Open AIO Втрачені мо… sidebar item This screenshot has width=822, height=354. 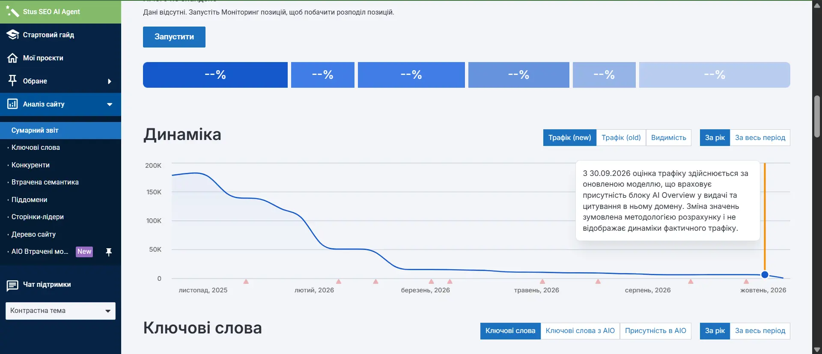pyautogui.click(x=40, y=252)
